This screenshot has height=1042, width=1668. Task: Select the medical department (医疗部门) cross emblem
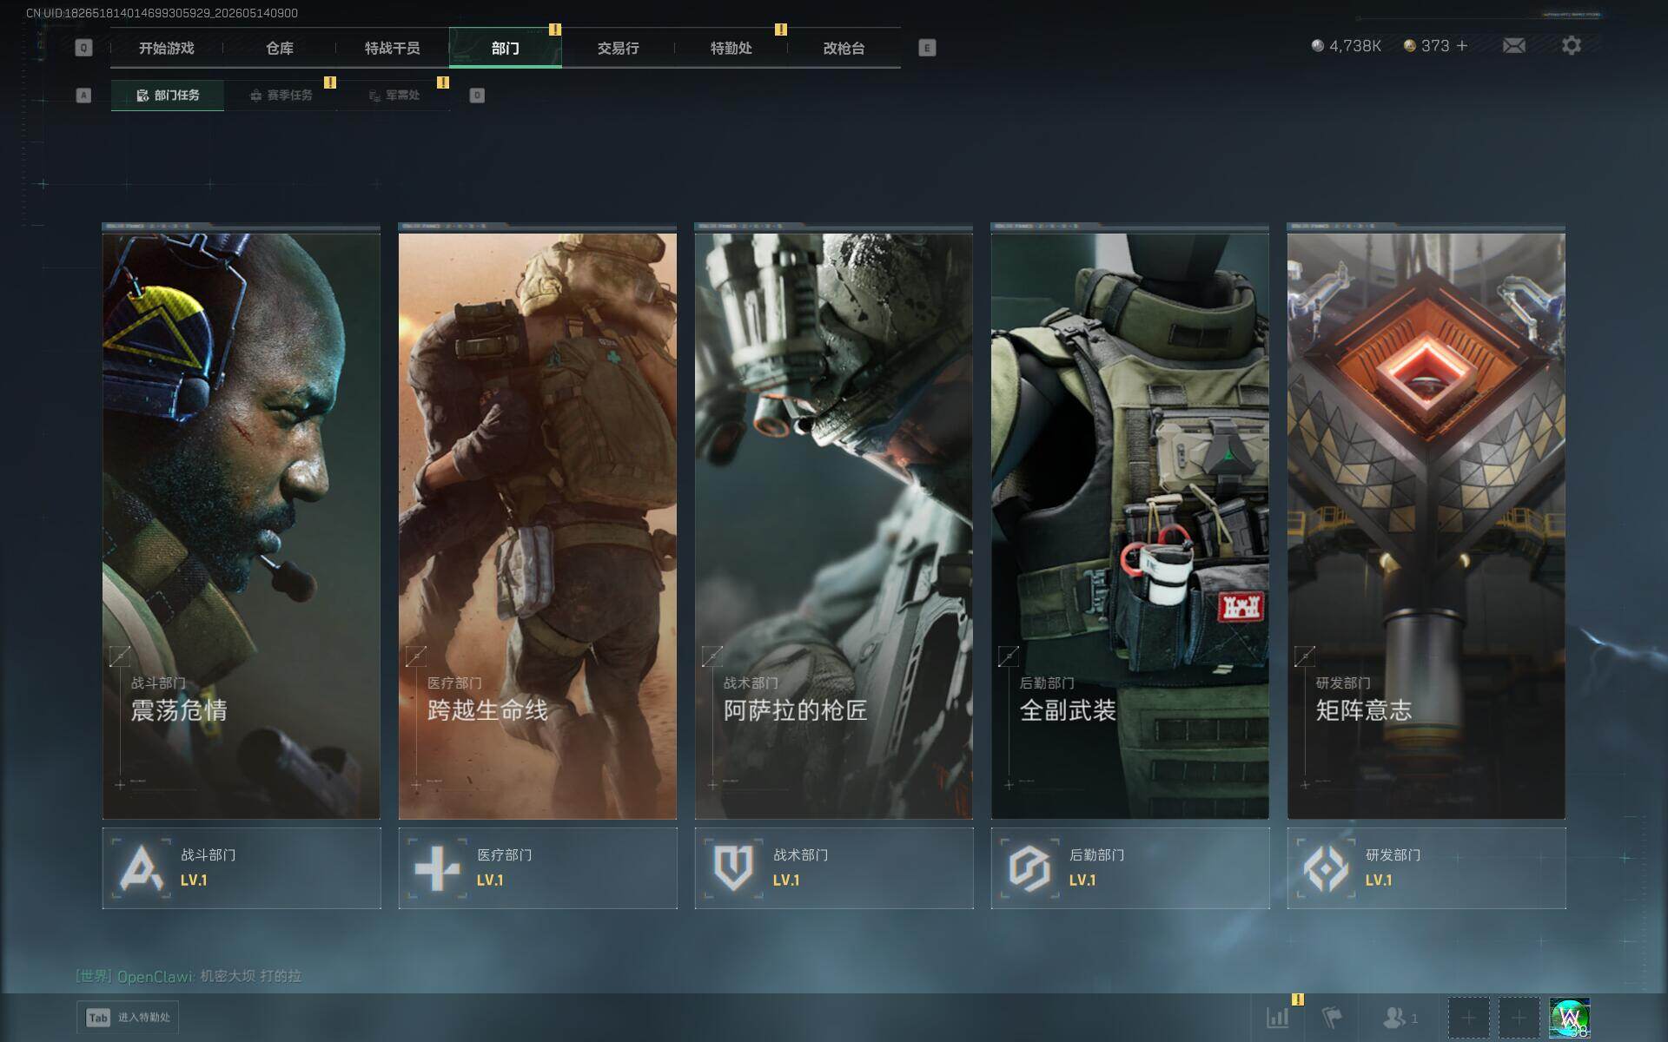pyautogui.click(x=437, y=868)
